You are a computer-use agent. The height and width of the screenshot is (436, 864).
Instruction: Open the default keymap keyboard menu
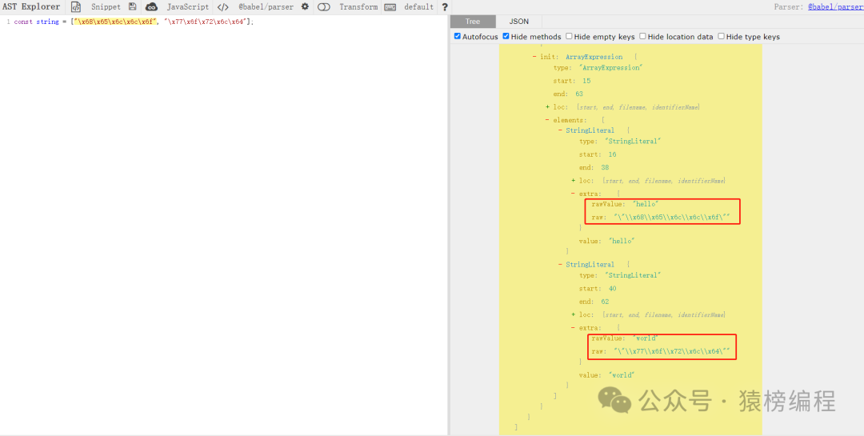click(390, 7)
